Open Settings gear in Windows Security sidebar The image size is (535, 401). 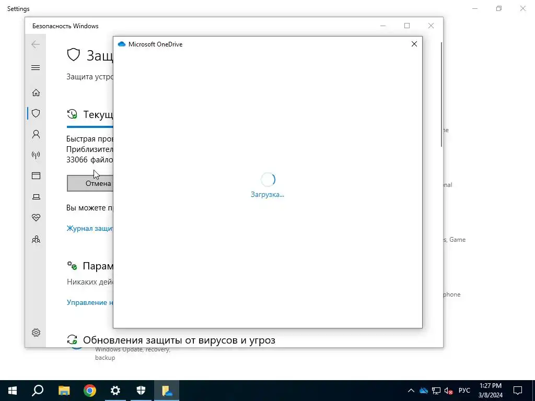[x=36, y=333]
